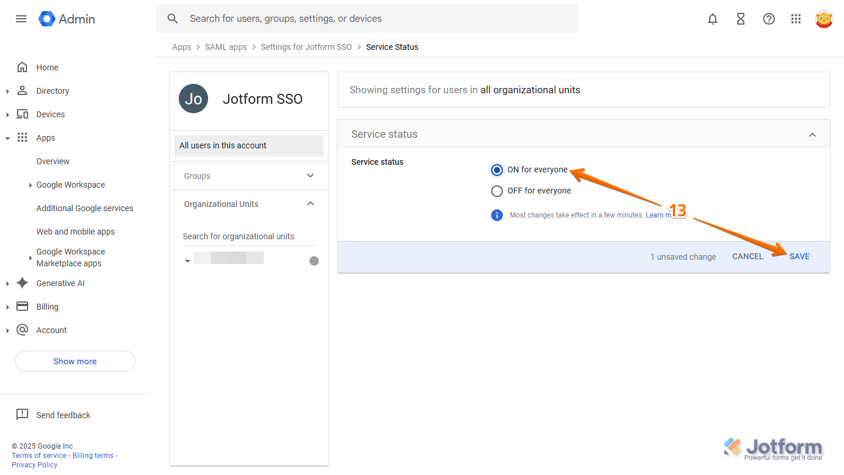Viewport: 844px width, 475px height.
Task: Open Terms of service link
Action: [x=39, y=456]
